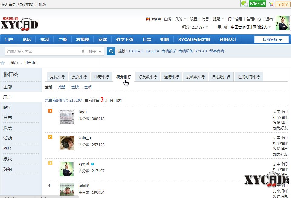This screenshot has height=198, width=291.
Task: Switch to the 邀请排行 tab
Action: [172, 77]
